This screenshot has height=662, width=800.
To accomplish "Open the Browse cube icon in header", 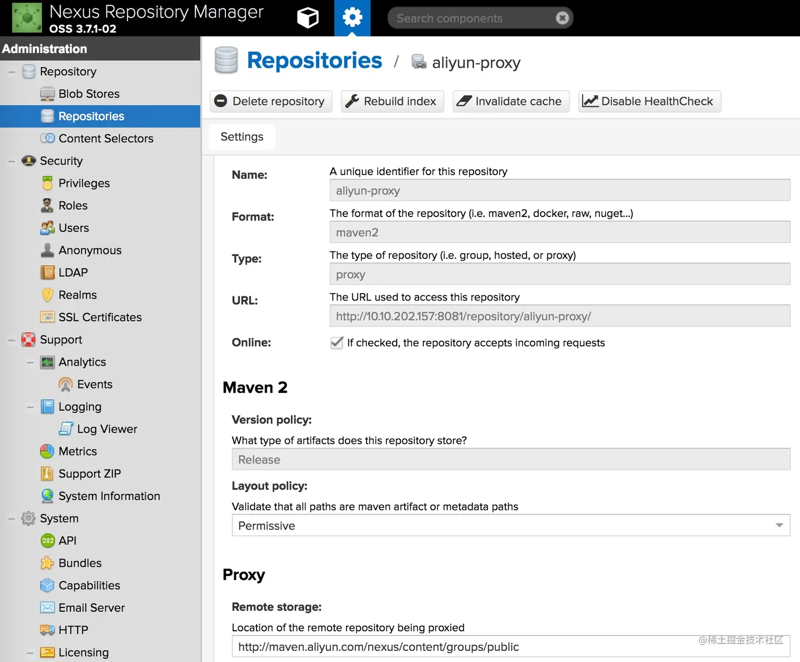I will 307,18.
